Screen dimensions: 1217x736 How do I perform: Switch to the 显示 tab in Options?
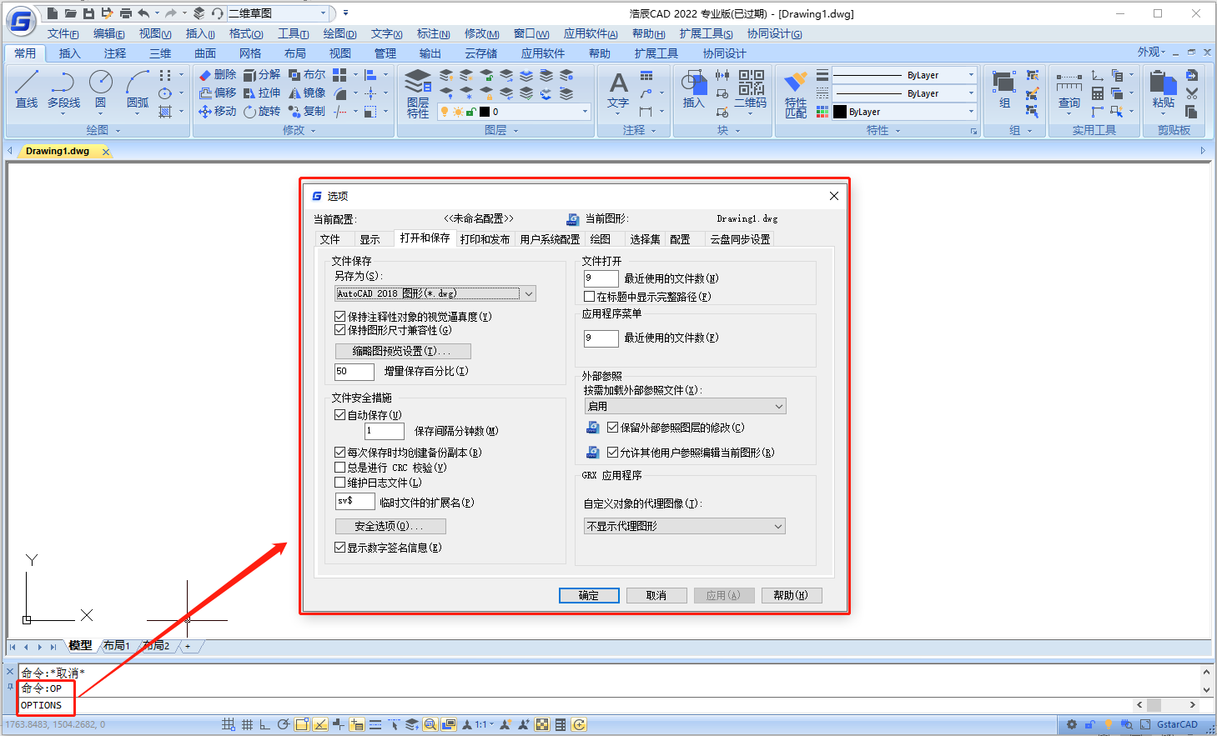tap(370, 239)
